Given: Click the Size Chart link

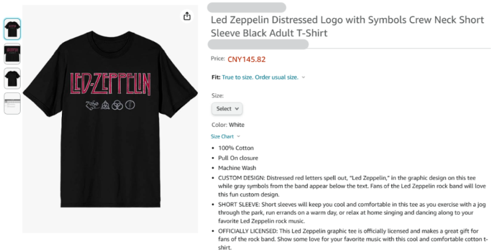Looking at the screenshot, I should pos(222,136).
